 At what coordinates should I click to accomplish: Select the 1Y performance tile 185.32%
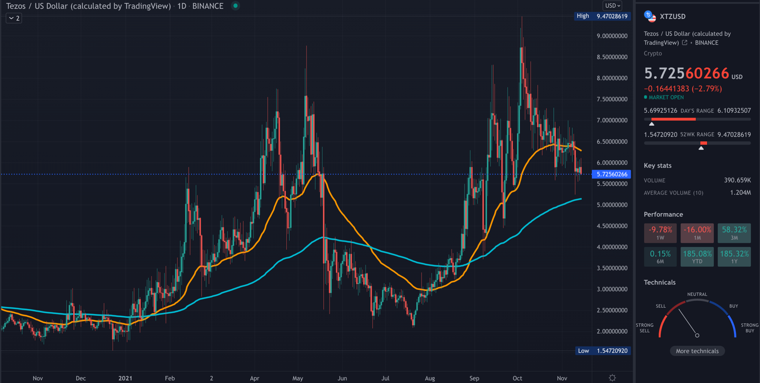[x=734, y=257]
